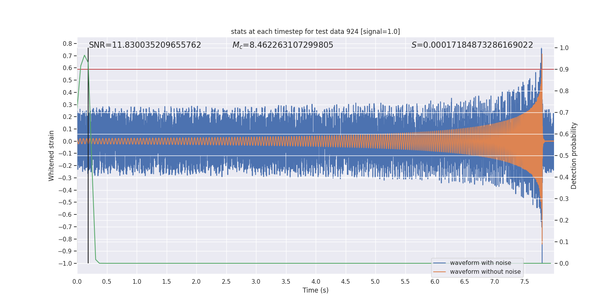Select the S value annotation text
Image resolution: width=616 pixels, height=308 pixels.
click(x=472, y=45)
